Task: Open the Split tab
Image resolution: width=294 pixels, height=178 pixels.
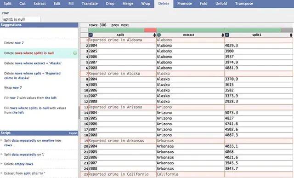Action: (7, 4)
